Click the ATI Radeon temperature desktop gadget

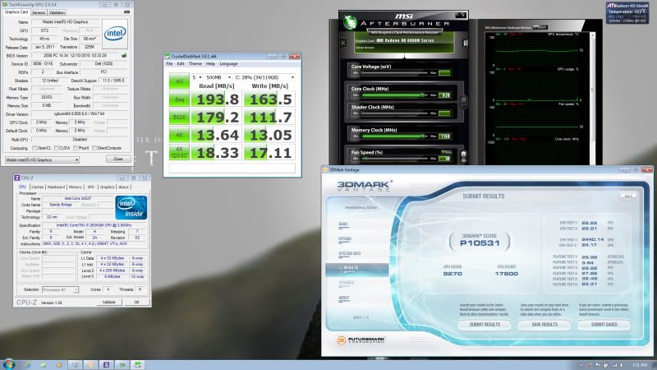tap(627, 12)
